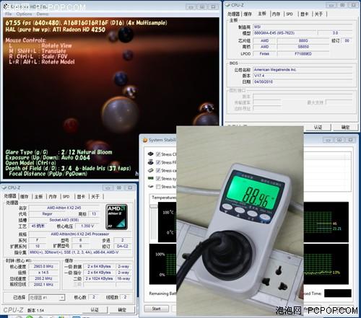361x318 pixels.
Task: Click the System Stability window title icon
Action: click(x=145, y=140)
